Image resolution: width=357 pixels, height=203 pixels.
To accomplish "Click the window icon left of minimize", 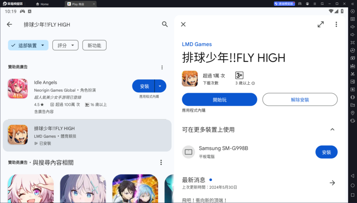I will click(x=322, y=3).
